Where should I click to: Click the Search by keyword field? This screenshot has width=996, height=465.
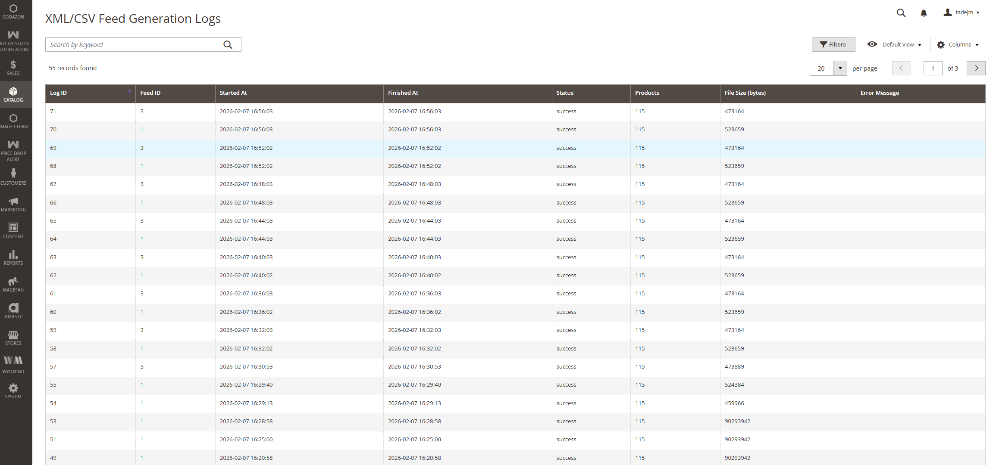pyautogui.click(x=134, y=45)
